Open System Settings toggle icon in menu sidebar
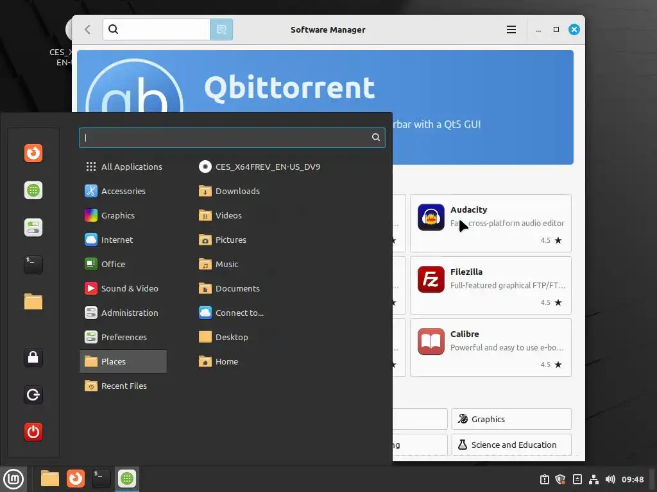 pyautogui.click(x=33, y=227)
